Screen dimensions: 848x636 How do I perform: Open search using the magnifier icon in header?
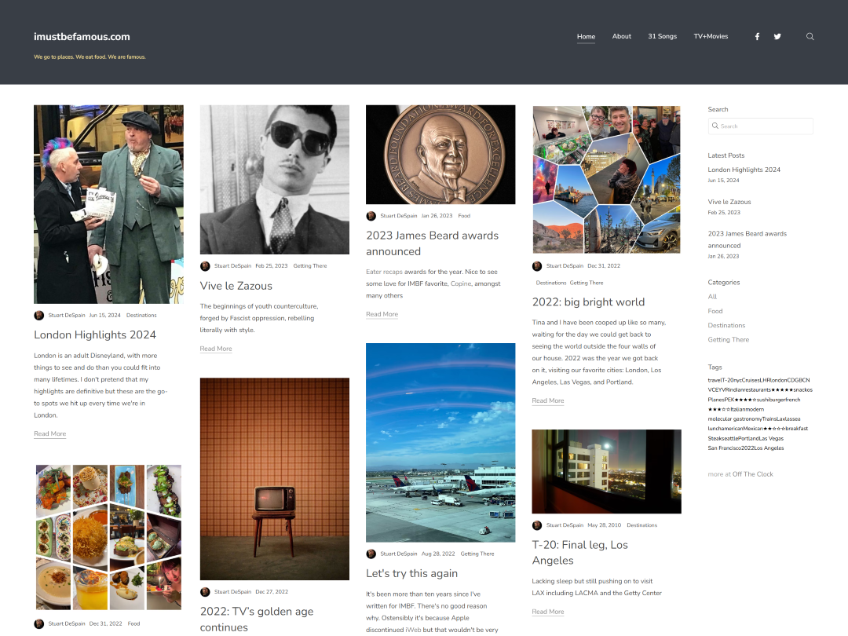[x=810, y=36]
